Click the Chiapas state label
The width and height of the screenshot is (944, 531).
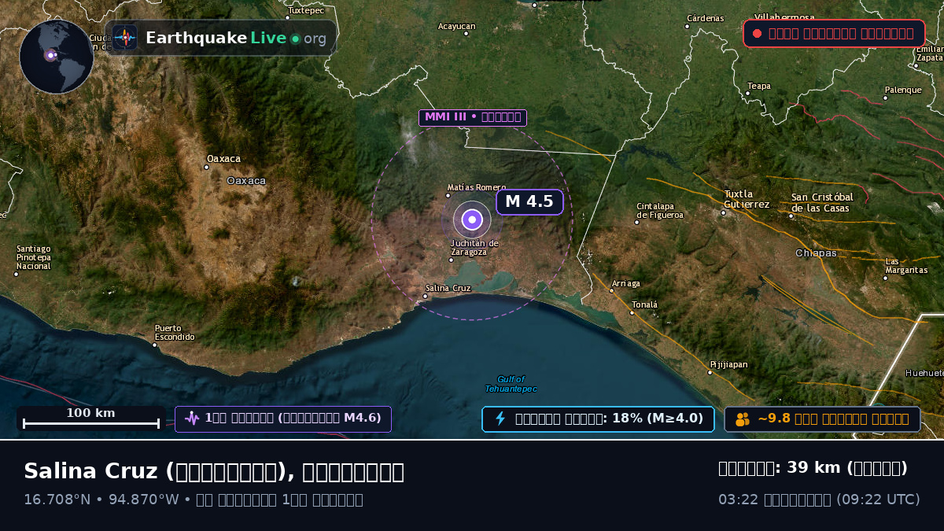pyautogui.click(x=817, y=253)
